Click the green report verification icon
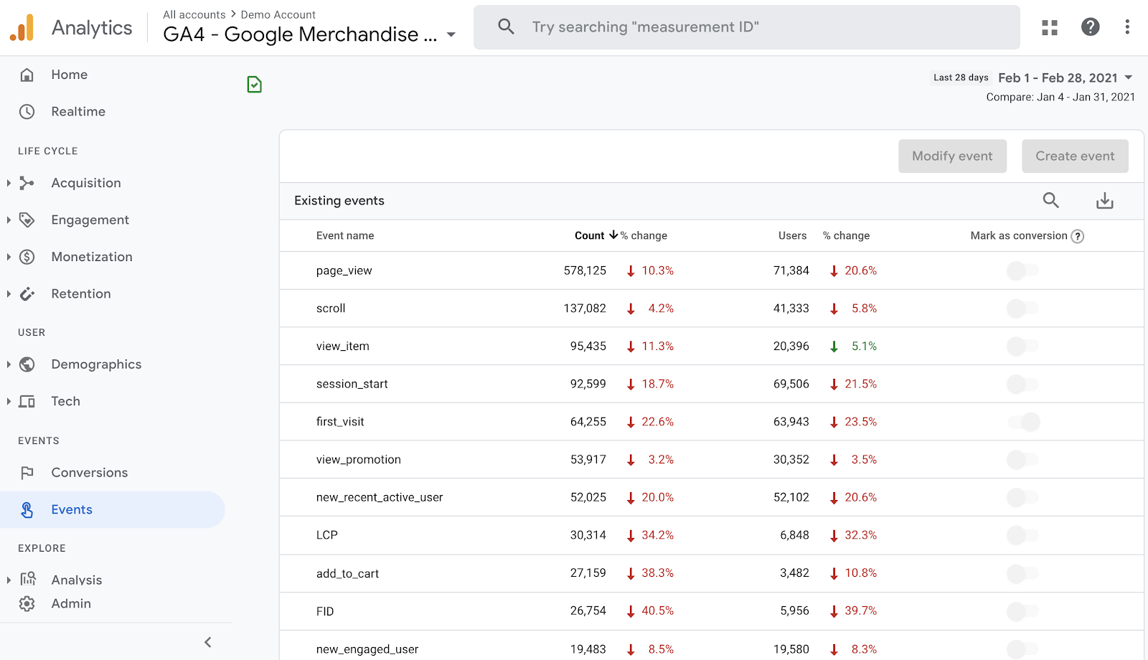 (254, 85)
